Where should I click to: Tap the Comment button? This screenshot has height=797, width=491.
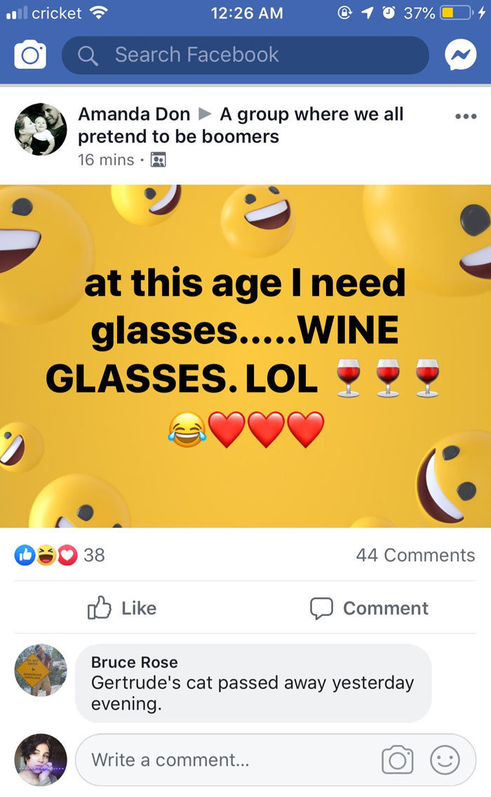pos(369,608)
